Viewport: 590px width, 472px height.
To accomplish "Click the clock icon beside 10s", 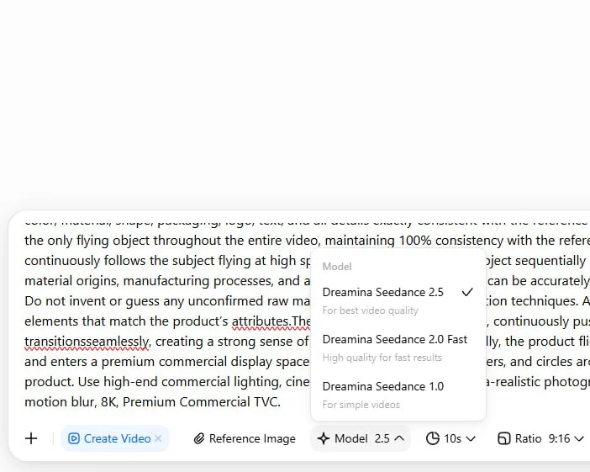I will [433, 438].
